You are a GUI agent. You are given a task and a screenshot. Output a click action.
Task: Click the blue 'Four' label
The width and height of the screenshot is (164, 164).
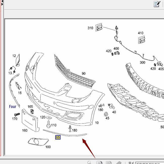[13, 106]
